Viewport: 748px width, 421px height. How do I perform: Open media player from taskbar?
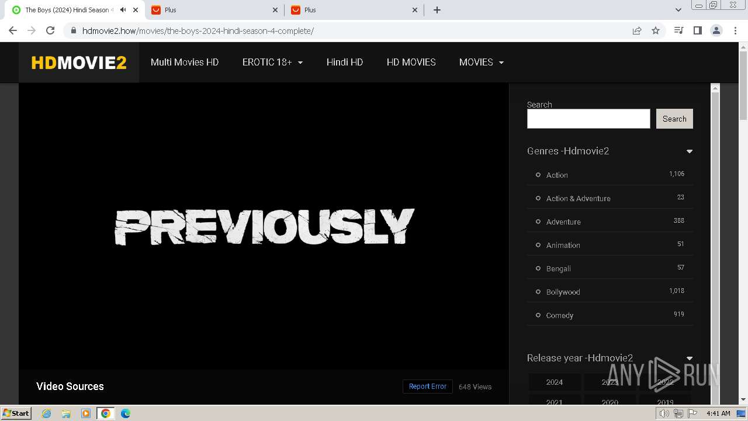(x=86, y=413)
